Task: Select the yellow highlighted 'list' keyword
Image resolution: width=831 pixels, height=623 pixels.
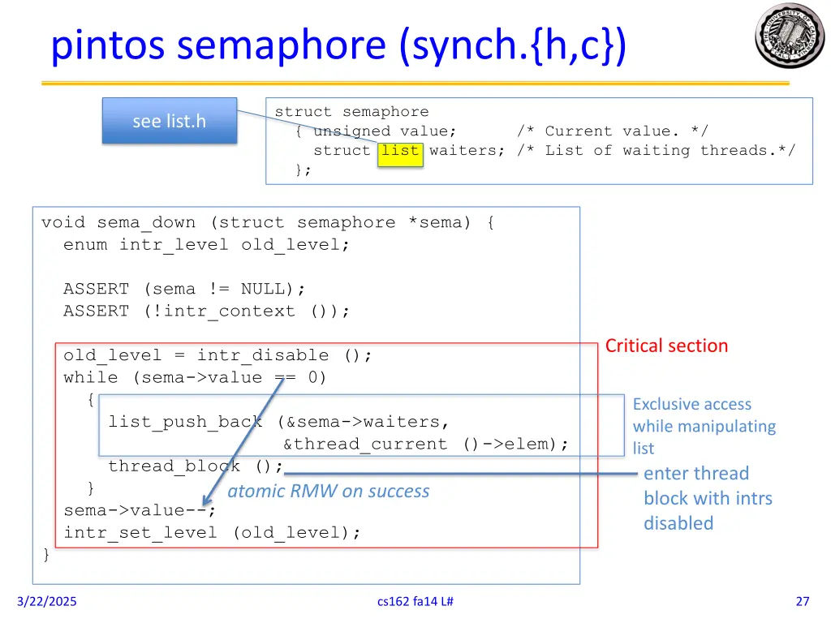Action: coord(401,151)
